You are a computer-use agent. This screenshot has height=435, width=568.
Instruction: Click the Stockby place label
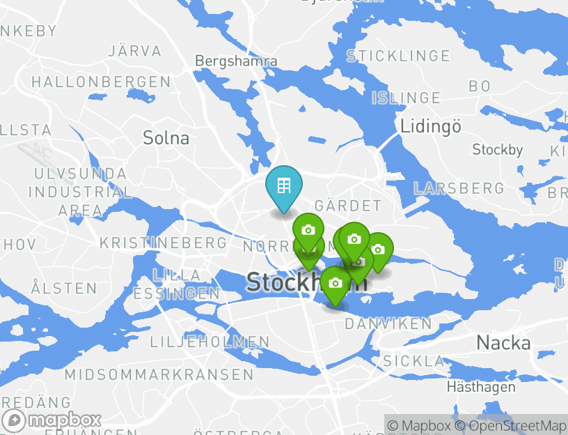click(x=498, y=150)
